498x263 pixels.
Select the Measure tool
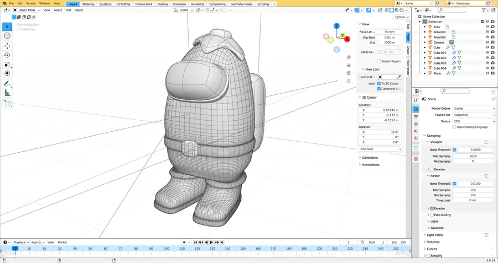[7, 93]
